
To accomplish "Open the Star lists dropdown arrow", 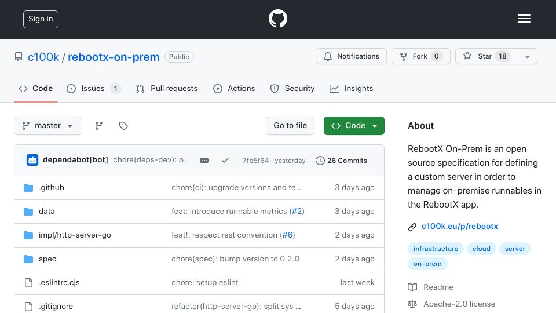I will coord(527,56).
